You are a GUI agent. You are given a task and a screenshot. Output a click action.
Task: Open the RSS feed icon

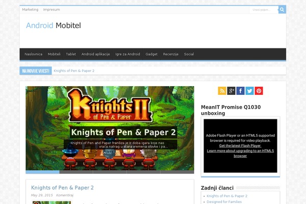tap(222, 91)
